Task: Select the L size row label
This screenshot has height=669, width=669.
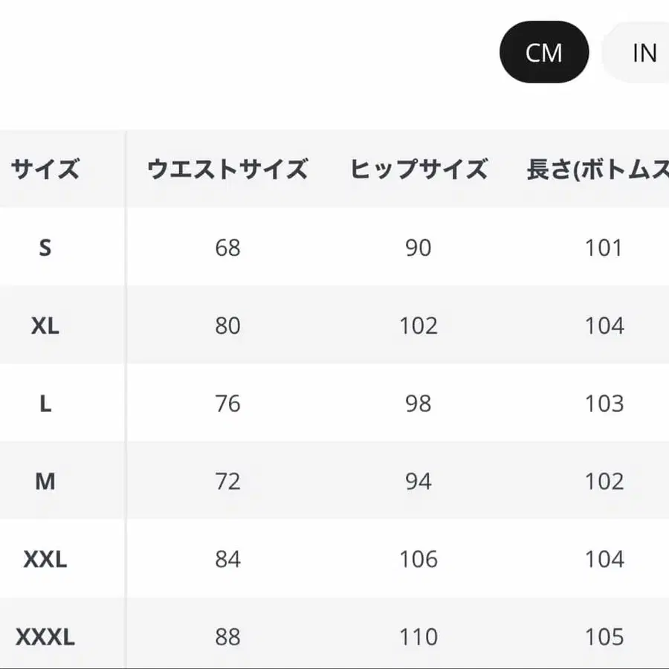Action: pyautogui.click(x=45, y=404)
